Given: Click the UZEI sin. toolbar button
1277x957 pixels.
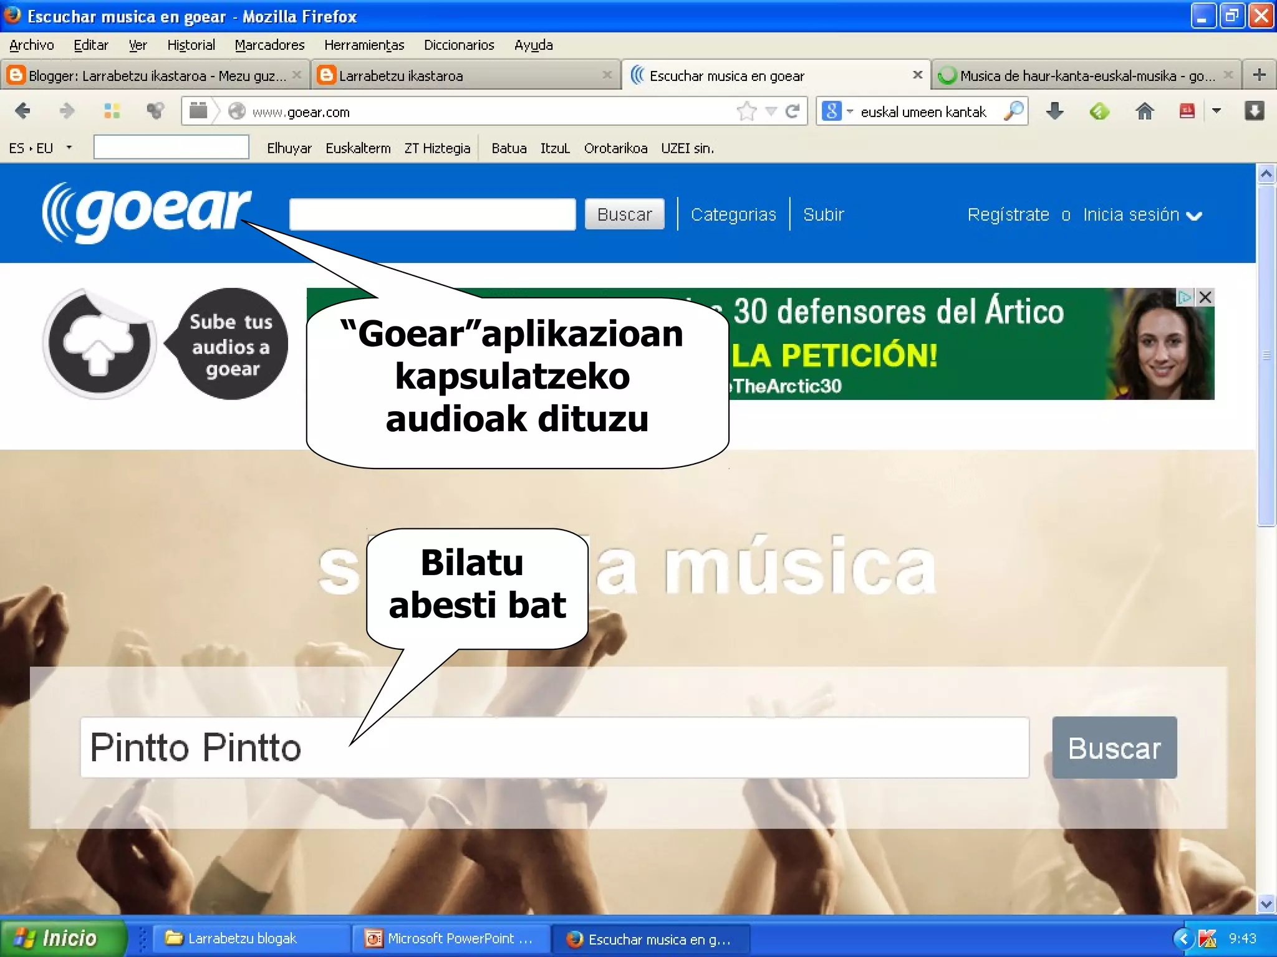Looking at the screenshot, I should click(687, 148).
